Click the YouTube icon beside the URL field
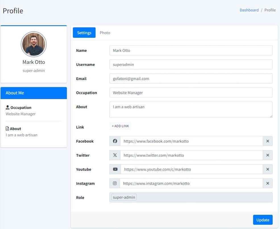280x229 pixels. pyautogui.click(x=115, y=169)
